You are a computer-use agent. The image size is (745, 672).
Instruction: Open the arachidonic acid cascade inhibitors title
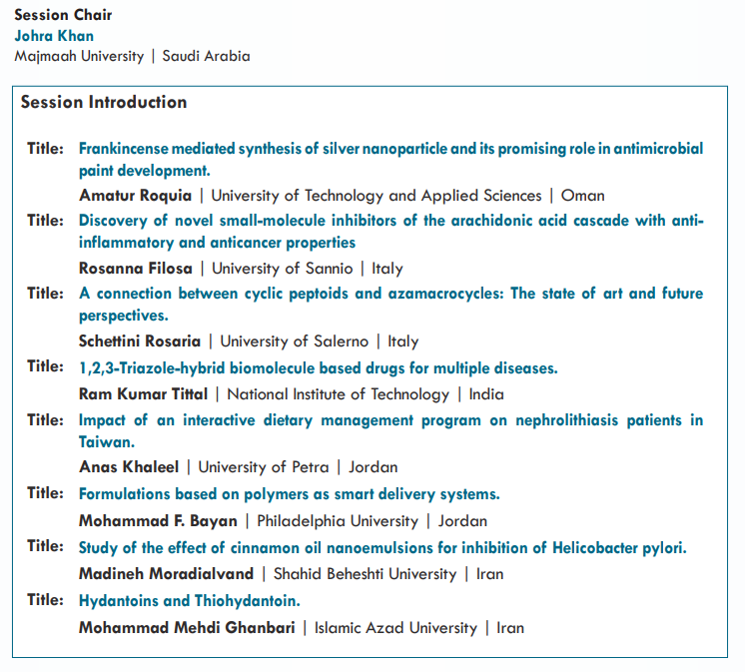pyautogui.click(x=390, y=221)
